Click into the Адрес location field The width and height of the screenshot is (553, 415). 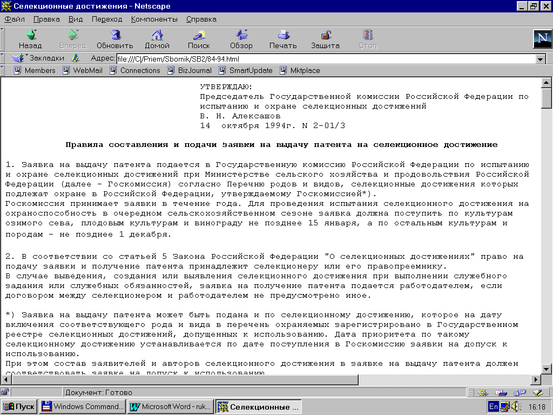click(x=326, y=59)
